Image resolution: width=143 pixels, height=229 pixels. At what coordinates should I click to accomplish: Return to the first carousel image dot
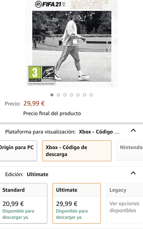(52, 95)
